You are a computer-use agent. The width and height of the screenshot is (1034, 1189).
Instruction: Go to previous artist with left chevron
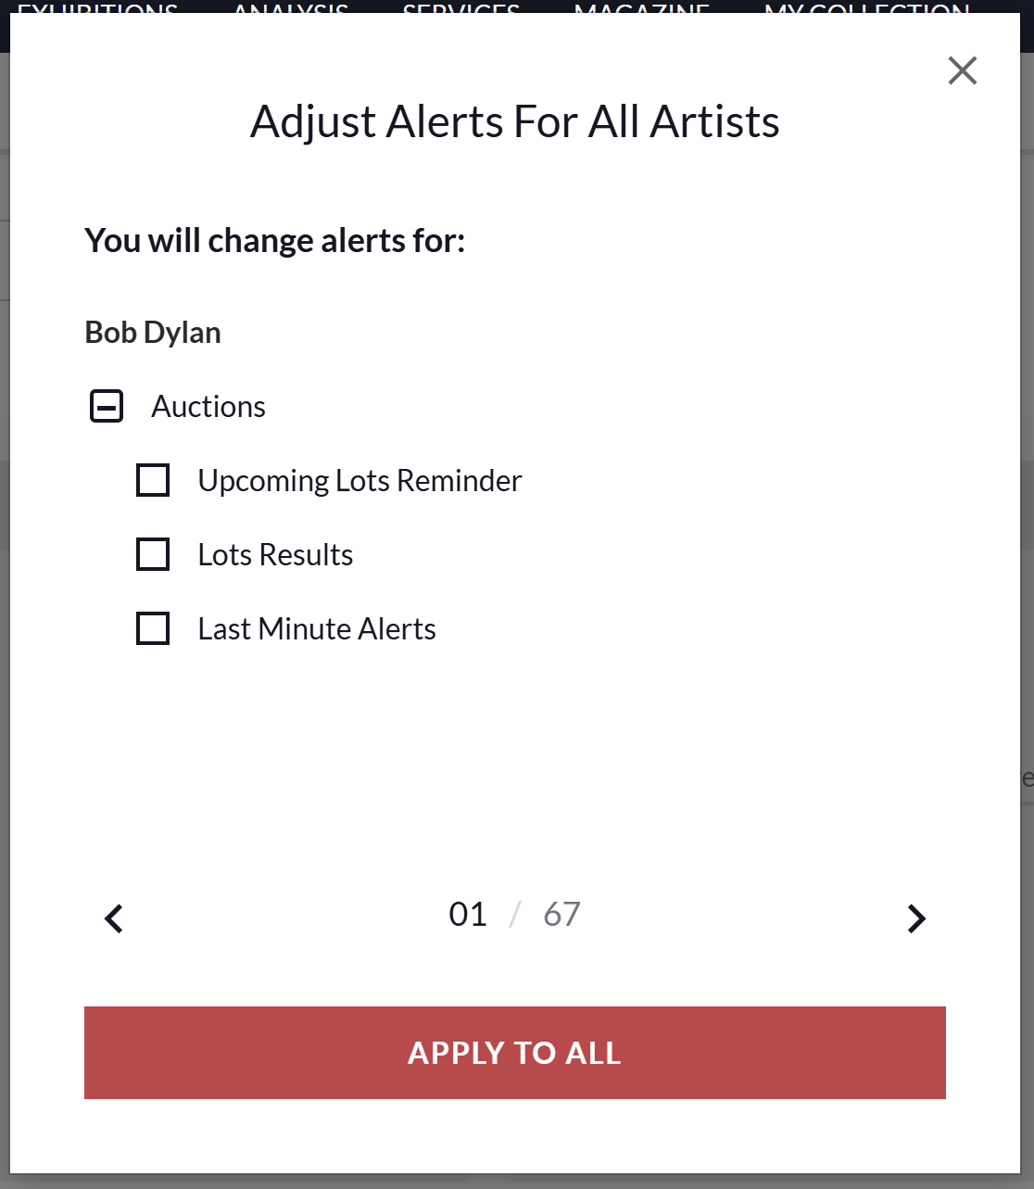[x=114, y=918]
